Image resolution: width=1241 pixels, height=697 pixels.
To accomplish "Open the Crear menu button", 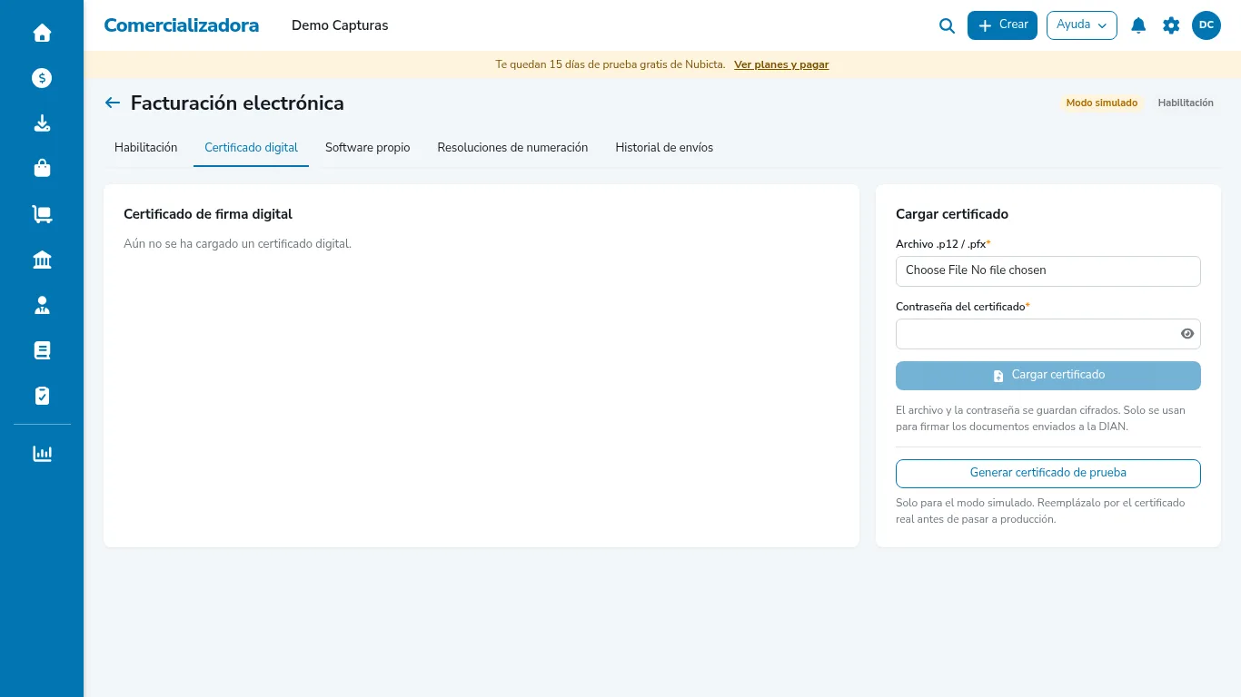I will coord(1002,25).
